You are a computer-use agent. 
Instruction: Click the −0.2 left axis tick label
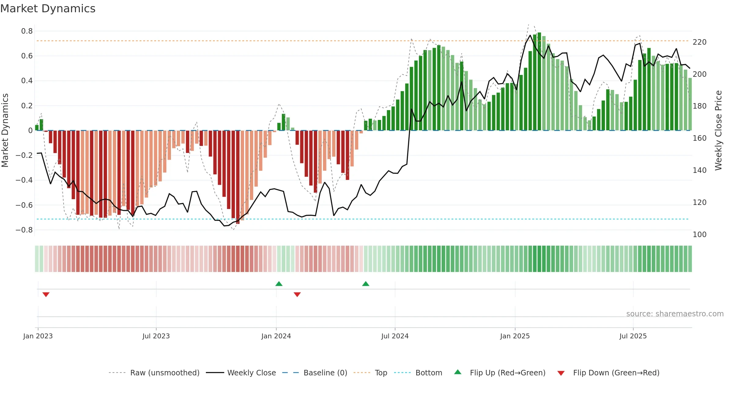(x=24, y=155)
